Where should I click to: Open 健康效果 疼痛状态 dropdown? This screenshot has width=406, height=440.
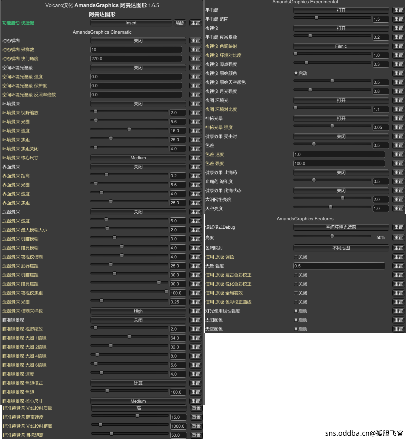pyautogui.click(x=341, y=191)
